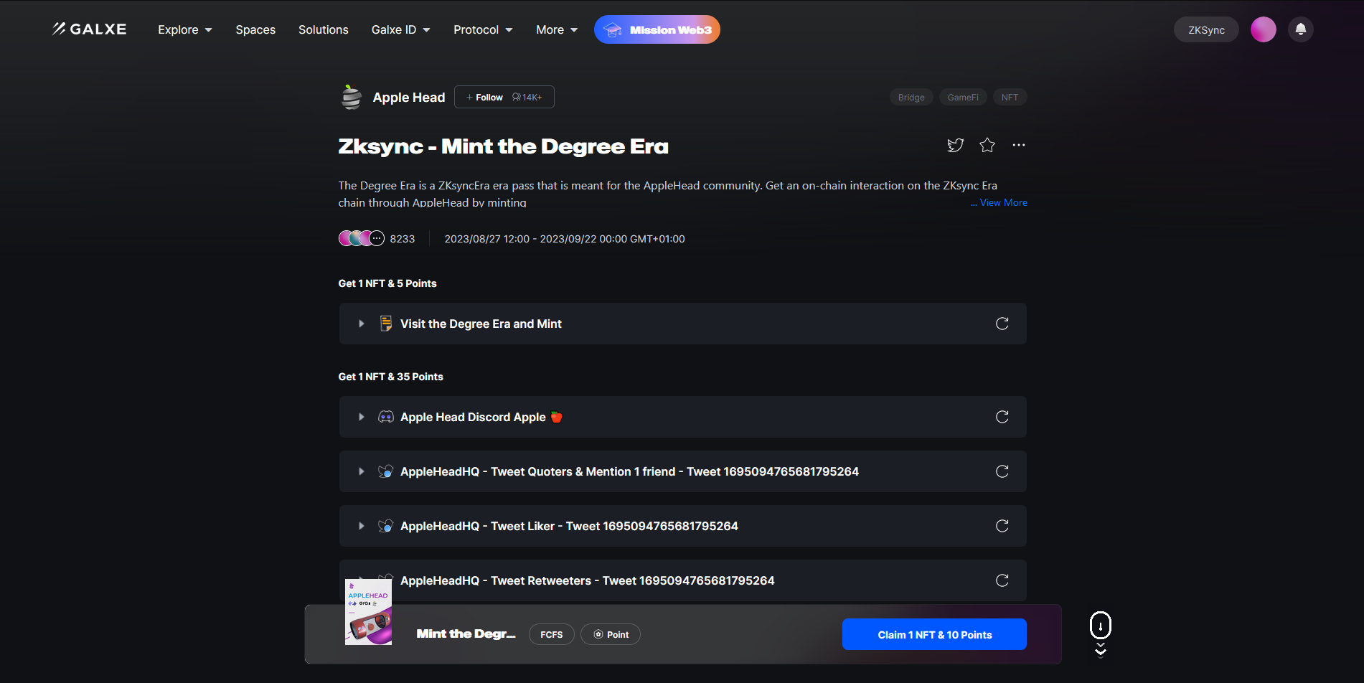This screenshot has width=1364, height=683.
Task: Click the Mint the Degree NFT thumbnail
Action: 368,612
